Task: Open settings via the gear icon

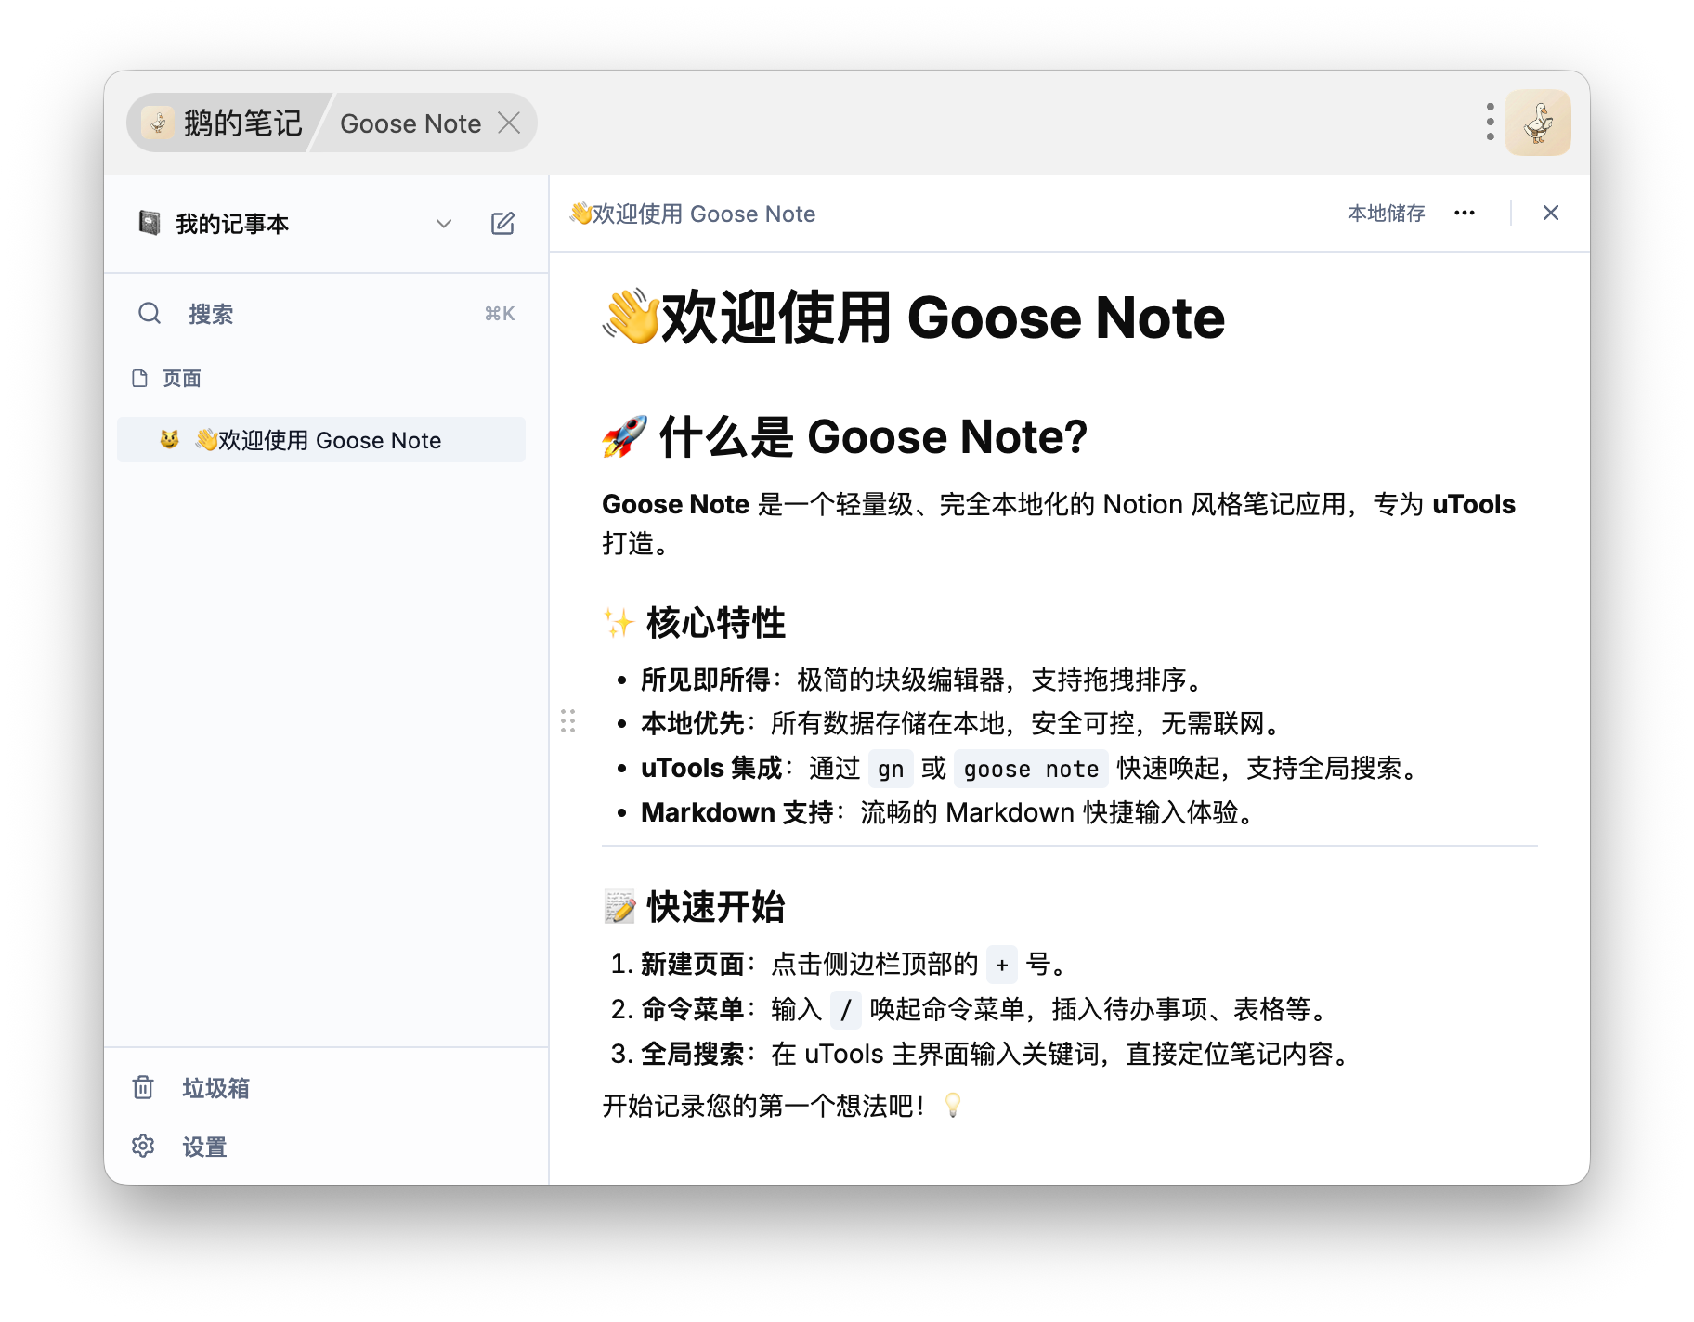Action: click(x=143, y=1147)
